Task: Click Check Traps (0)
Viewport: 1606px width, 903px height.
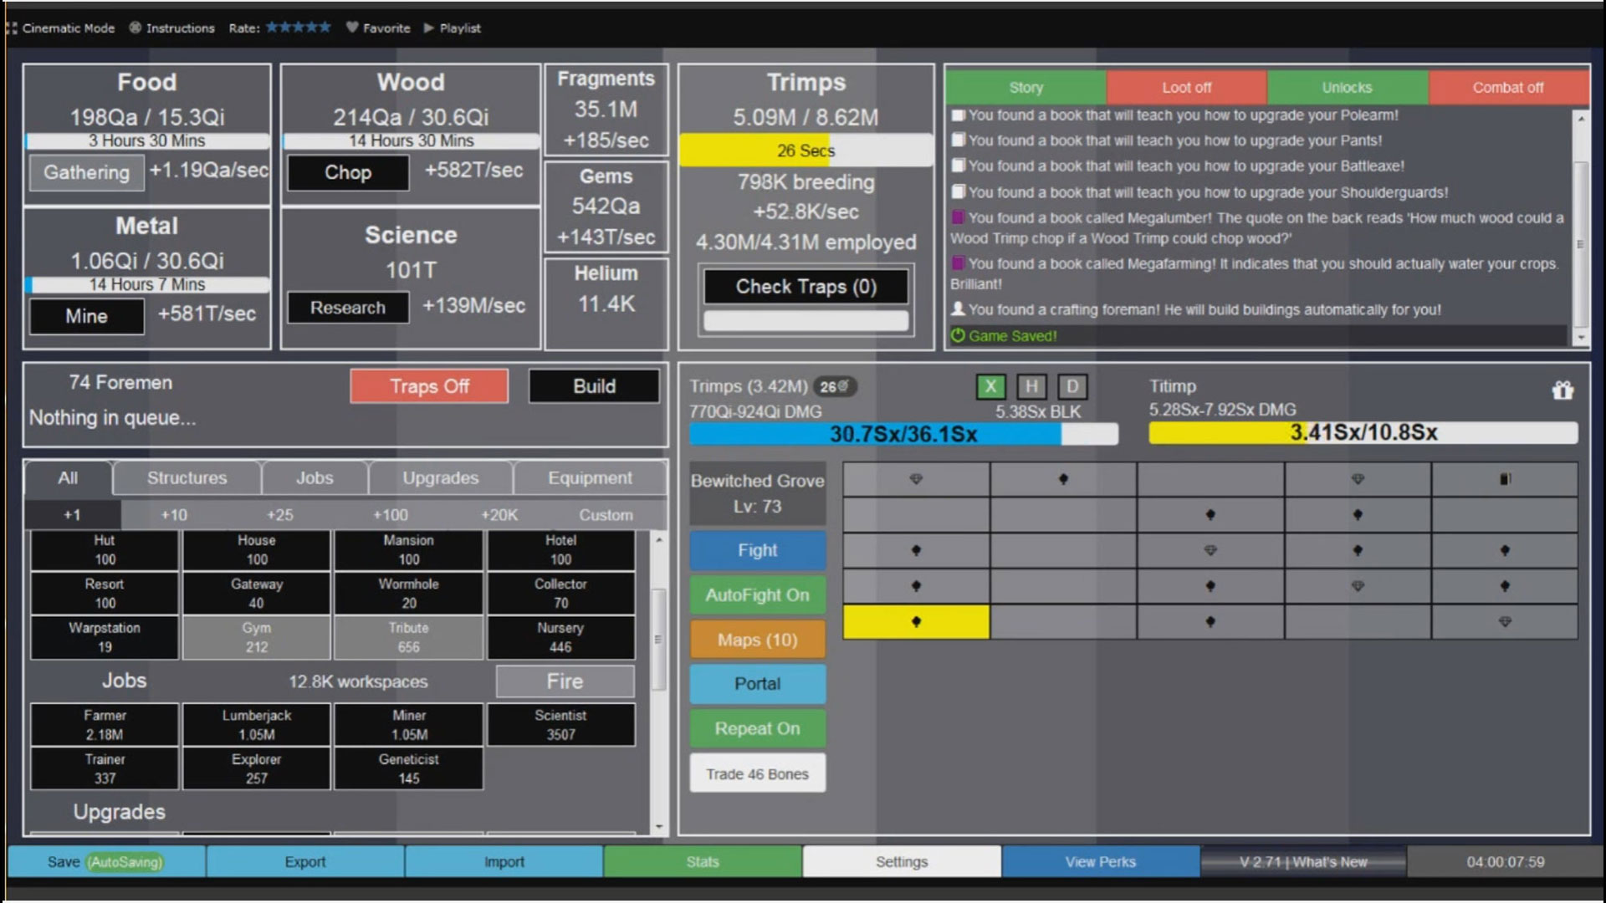Action: (x=806, y=287)
